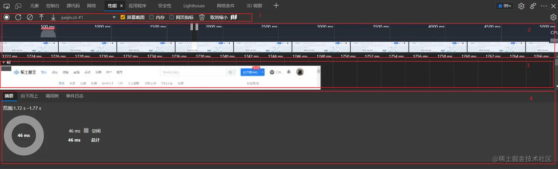This screenshot has height=169, width=558.
Task: Open DevTools settings gear at top
Action: (521, 6)
